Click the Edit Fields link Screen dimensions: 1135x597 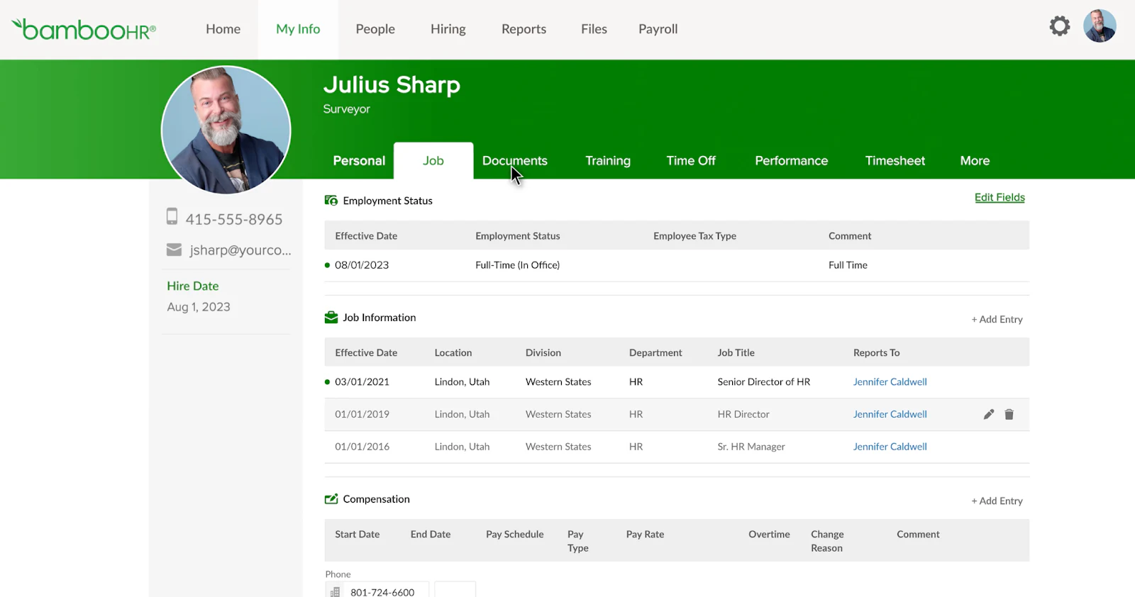(1000, 197)
